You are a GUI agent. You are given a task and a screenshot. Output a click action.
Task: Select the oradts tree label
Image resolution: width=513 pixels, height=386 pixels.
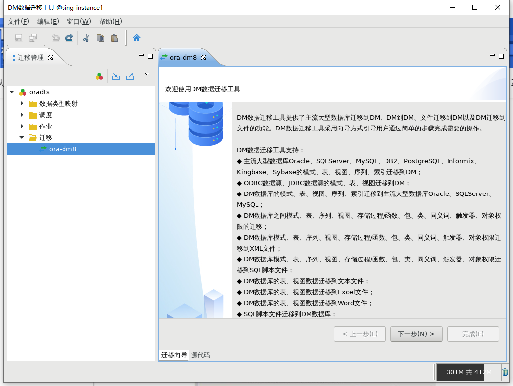pos(39,92)
